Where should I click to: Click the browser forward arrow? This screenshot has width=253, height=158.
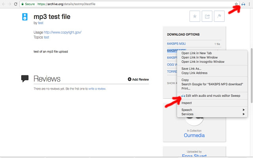(x=9, y=4)
